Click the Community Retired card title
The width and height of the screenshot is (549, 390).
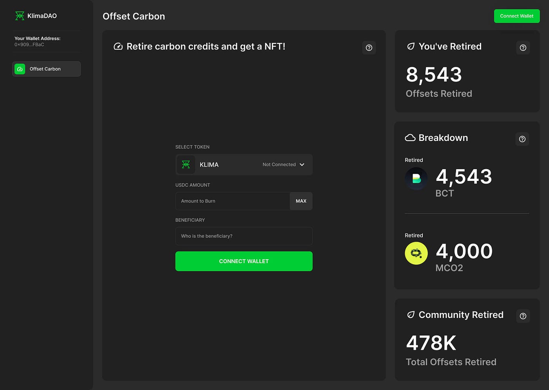click(461, 315)
